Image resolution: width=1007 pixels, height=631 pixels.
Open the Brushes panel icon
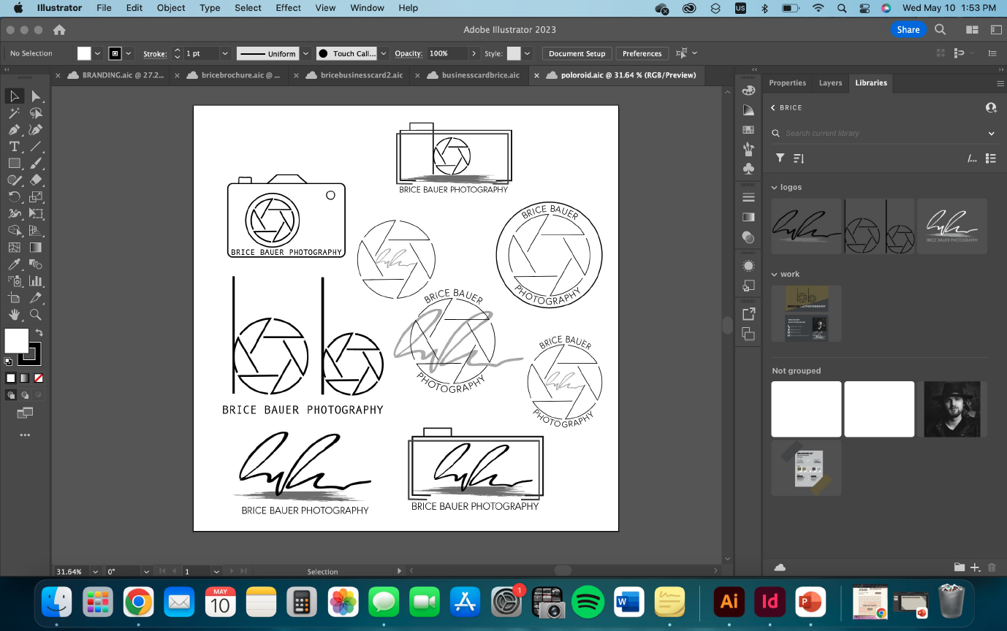pyautogui.click(x=748, y=149)
